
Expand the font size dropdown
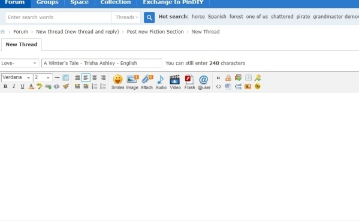[x=43, y=77]
